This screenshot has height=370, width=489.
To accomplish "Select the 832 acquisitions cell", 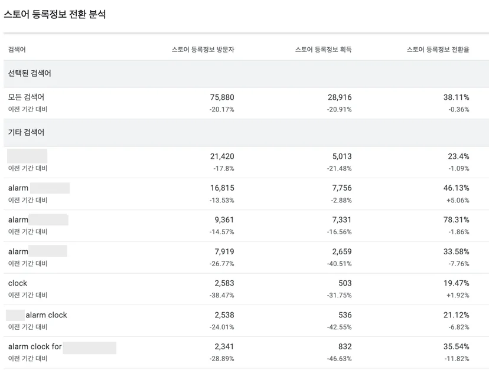I will (x=345, y=346).
